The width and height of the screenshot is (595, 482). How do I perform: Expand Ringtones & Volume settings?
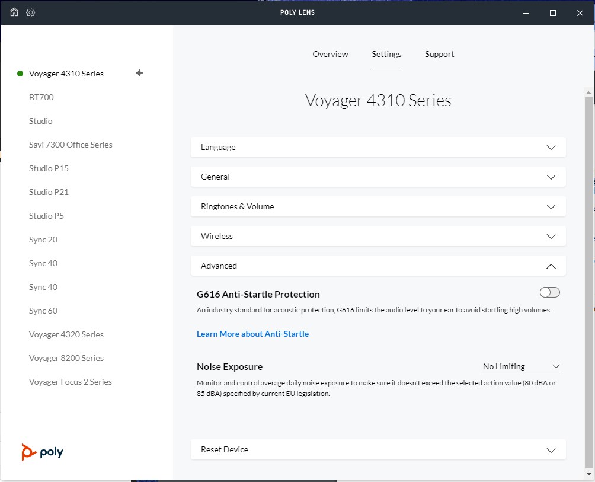378,206
